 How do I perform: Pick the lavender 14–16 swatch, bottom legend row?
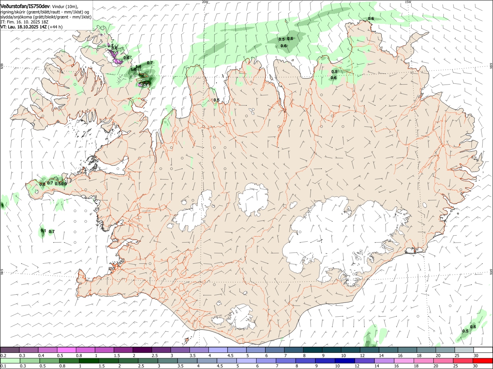(384, 361)
